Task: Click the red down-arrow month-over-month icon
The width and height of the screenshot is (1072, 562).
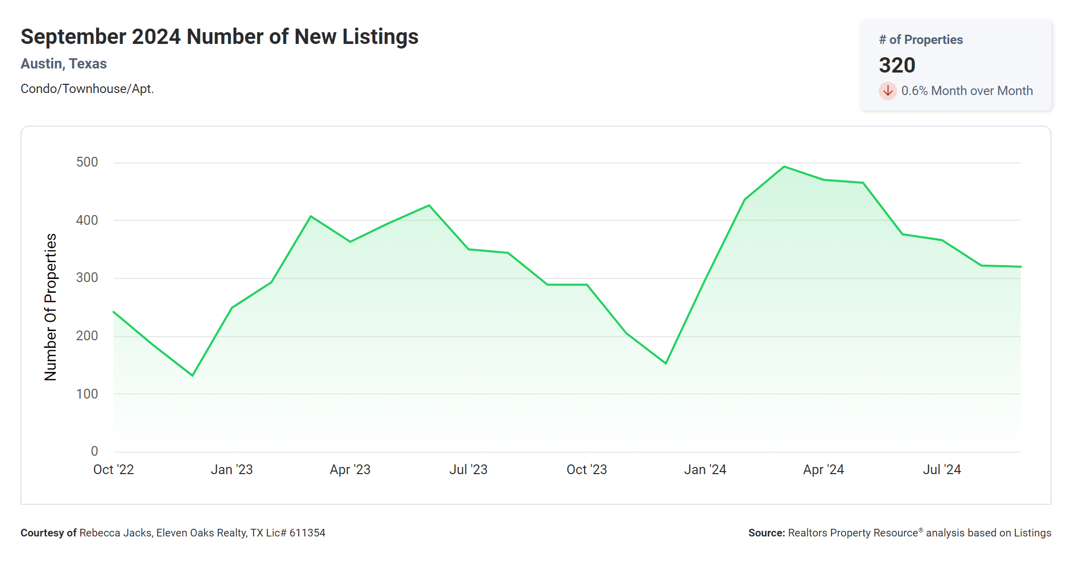Action: tap(887, 91)
